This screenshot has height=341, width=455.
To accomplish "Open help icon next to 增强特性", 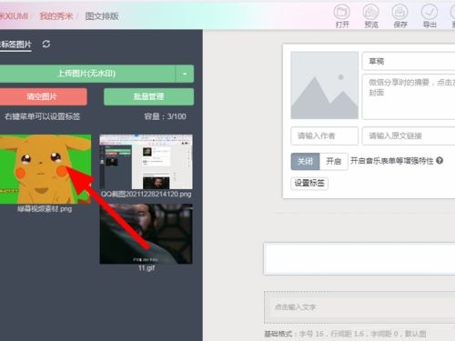I will click(x=440, y=161).
